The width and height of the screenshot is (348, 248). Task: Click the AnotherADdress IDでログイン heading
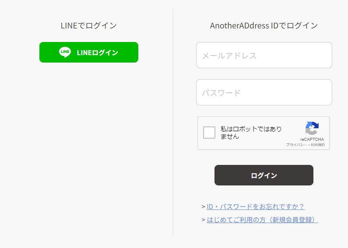coord(264,25)
